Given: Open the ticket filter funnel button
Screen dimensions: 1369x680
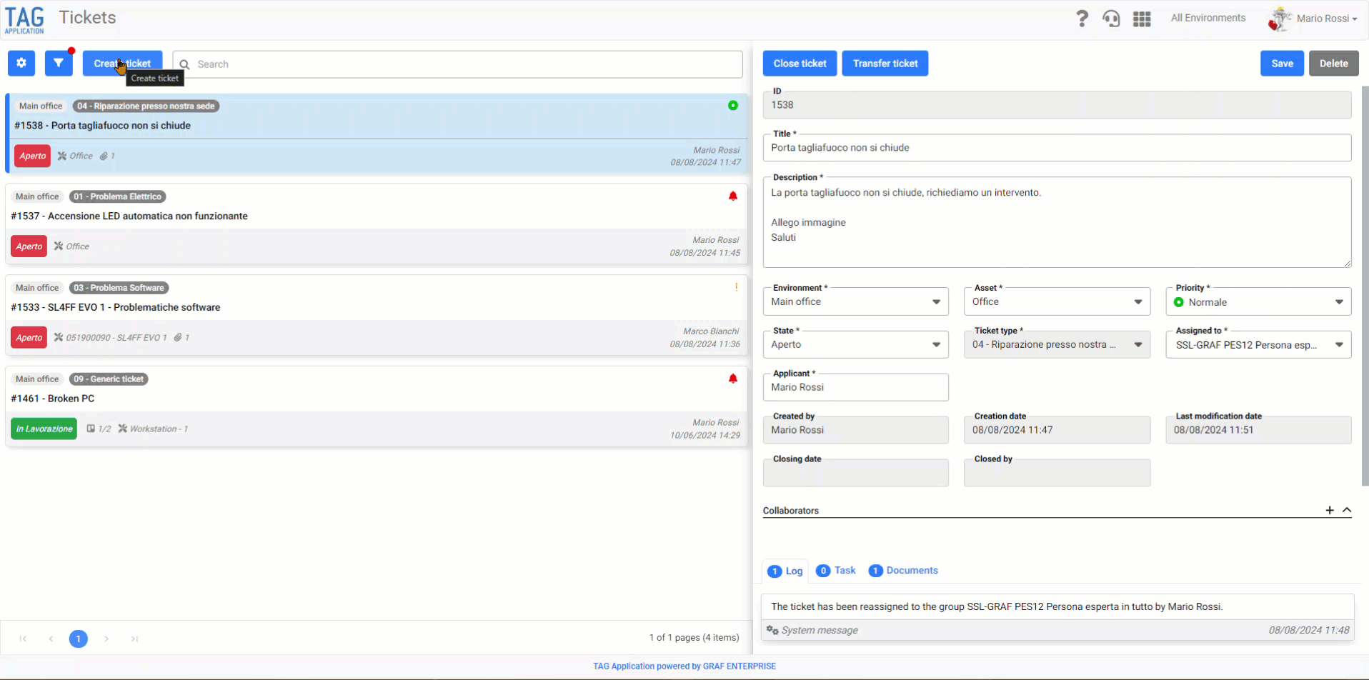Looking at the screenshot, I should click(59, 63).
